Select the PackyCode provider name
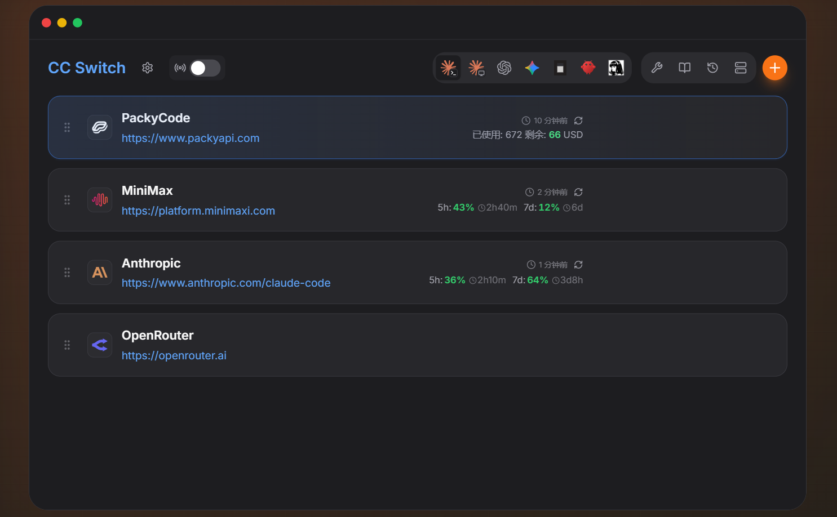 [156, 118]
